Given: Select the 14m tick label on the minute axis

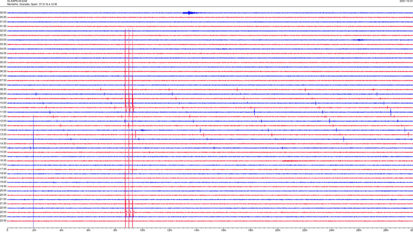Looking at the screenshot, I should (197, 230).
